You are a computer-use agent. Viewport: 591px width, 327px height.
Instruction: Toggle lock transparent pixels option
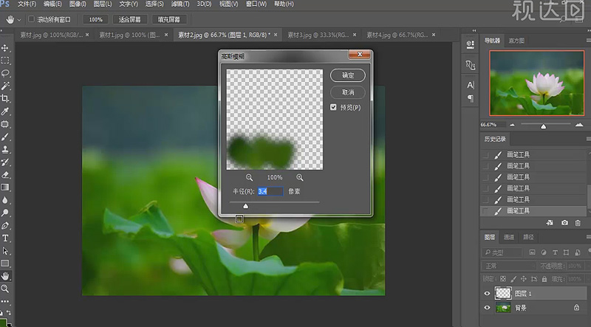503,279
